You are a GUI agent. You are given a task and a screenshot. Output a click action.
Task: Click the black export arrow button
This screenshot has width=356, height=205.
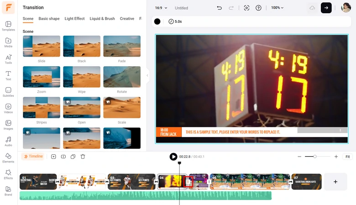[x=326, y=8]
